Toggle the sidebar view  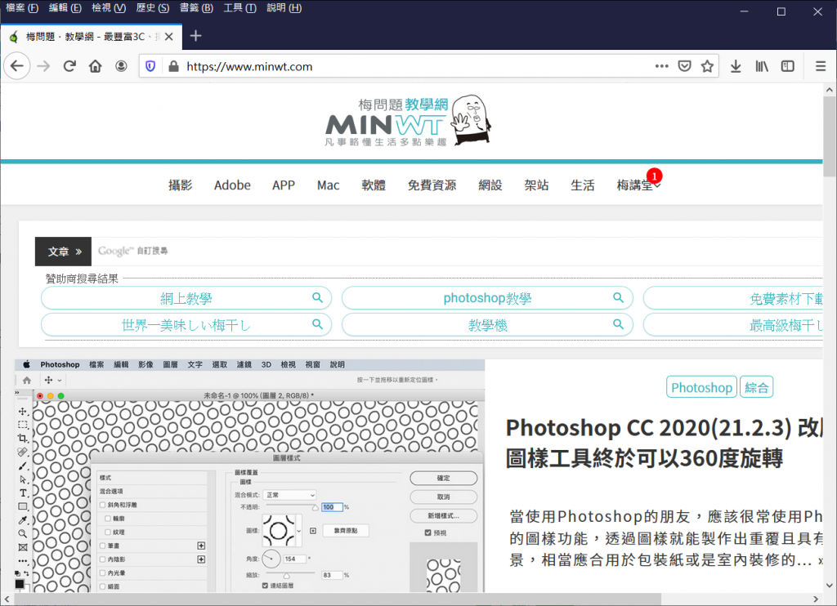[788, 66]
